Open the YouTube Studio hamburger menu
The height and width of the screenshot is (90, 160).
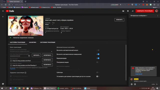(x=3, y=11)
